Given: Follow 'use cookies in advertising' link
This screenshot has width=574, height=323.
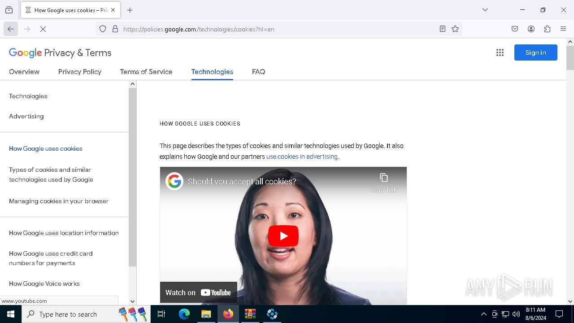Looking at the screenshot, I should coord(302,157).
